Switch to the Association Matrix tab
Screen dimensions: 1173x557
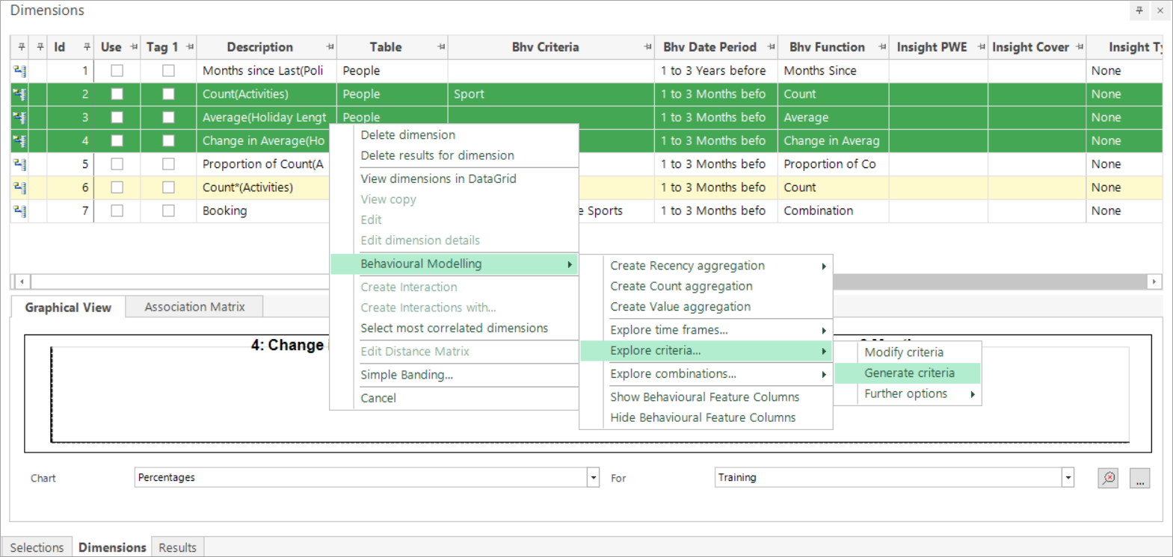click(x=194, y=307)
